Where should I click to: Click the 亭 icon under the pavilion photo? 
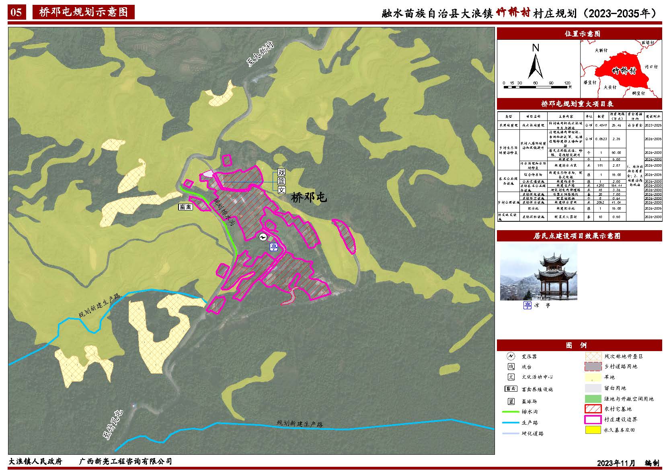click(527, 305)
